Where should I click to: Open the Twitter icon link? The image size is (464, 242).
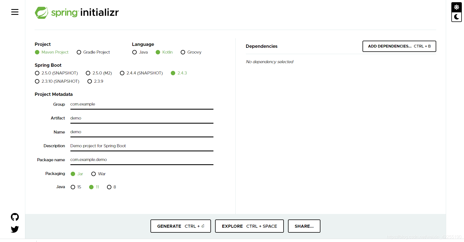[15, 229]
